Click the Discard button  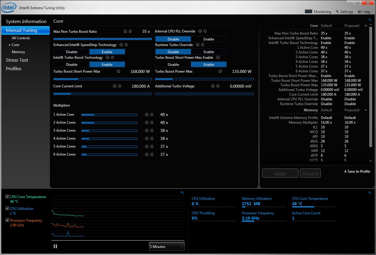click(310, 174)
